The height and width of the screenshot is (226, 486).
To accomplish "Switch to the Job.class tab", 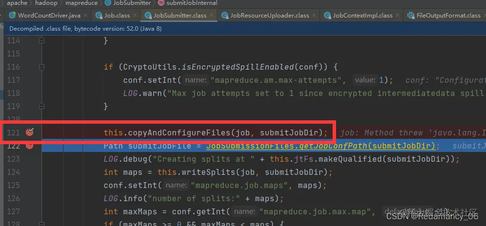I will click(x=117, y=15).
